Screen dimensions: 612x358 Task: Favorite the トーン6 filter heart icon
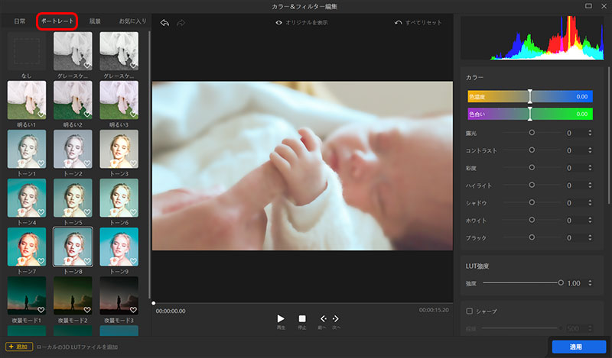(133, 212)
